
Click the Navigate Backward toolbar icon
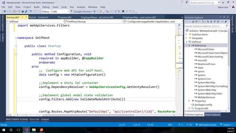point(5,11)
